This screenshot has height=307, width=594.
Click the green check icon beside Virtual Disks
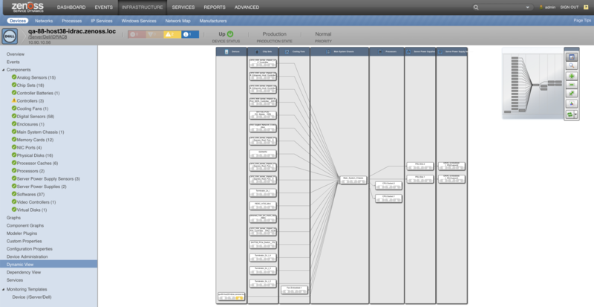(x=14, y=210)
